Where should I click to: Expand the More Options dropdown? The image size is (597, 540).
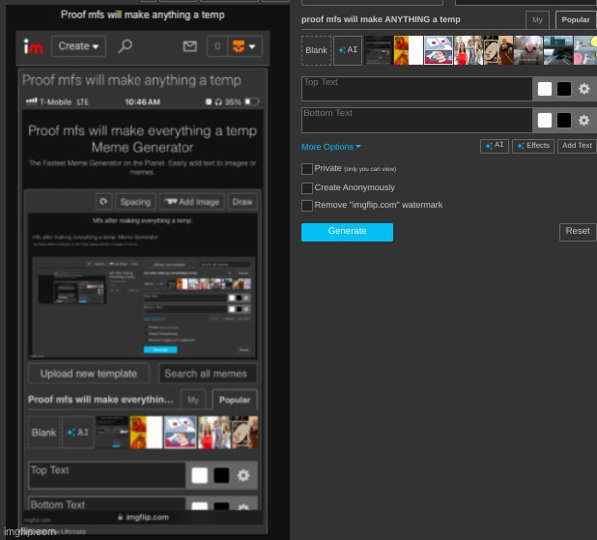pos(331,147)
